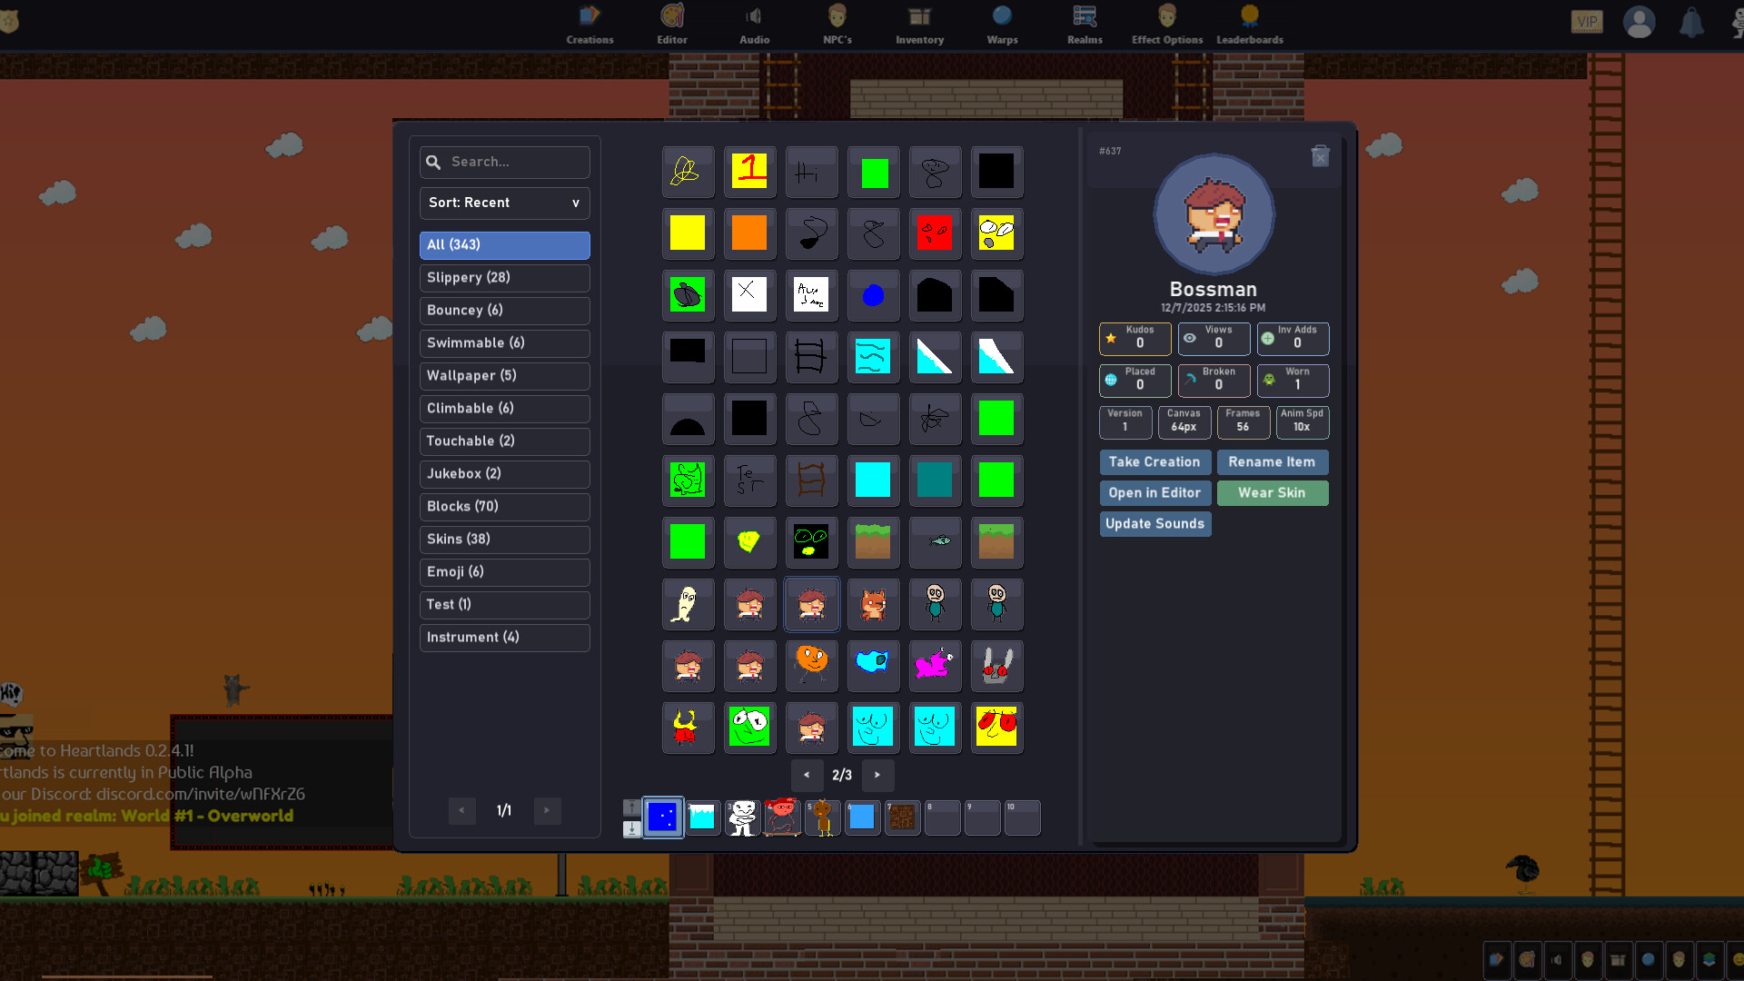
Task: Open the notifications bell
Action: click(1691, 21)
